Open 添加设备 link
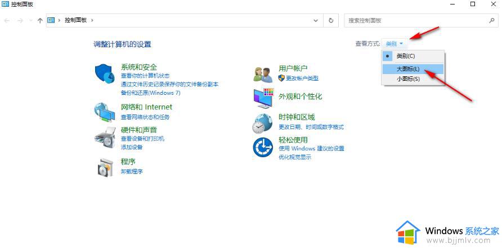The image size is (502, 248). [x=132, y=147]
